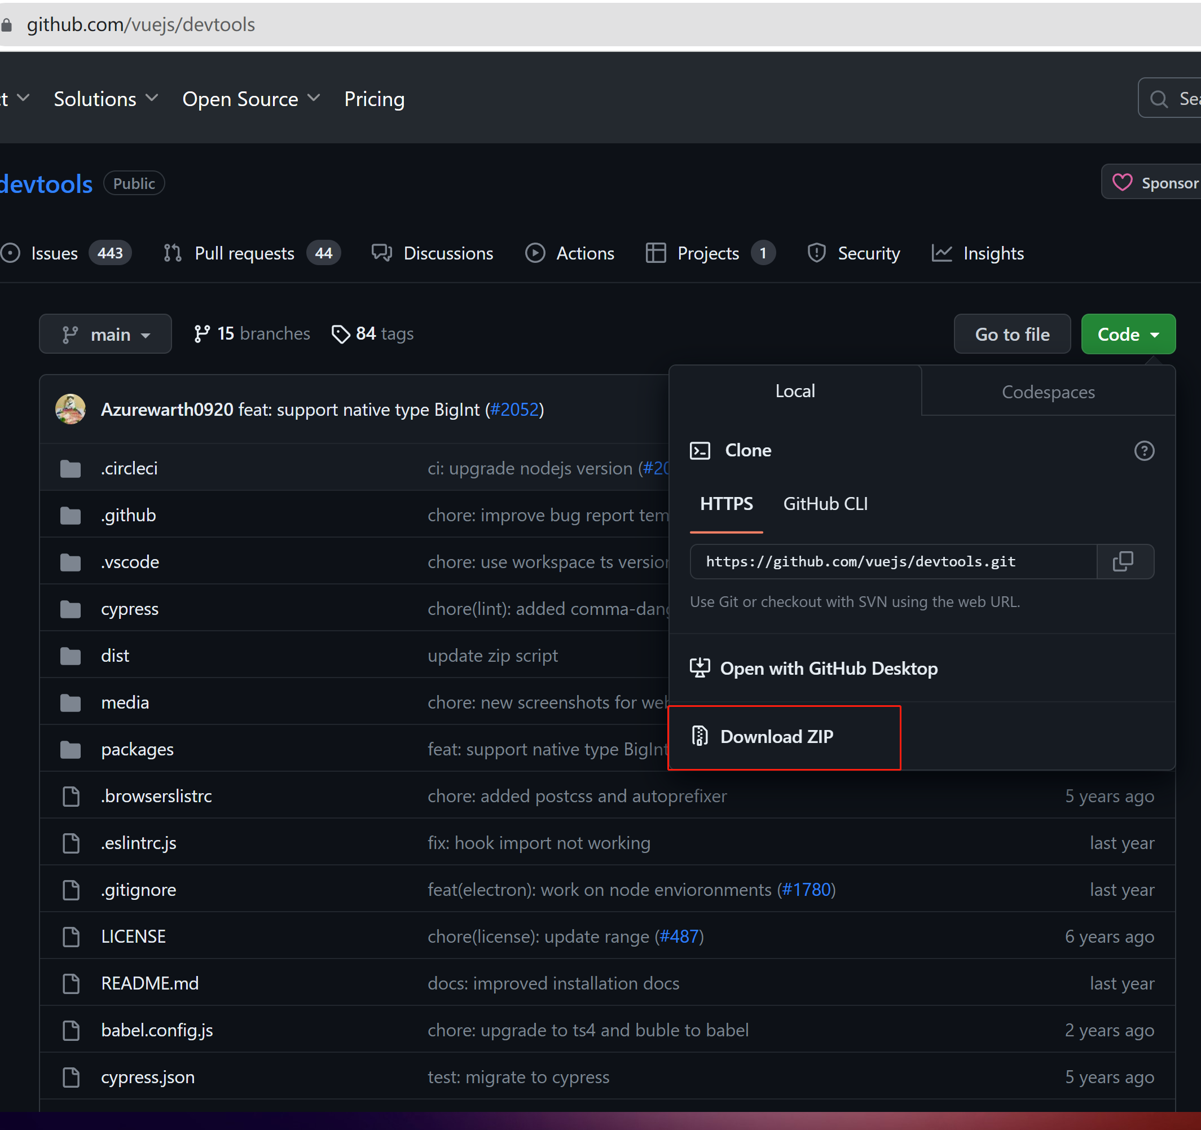Select the HTTPS clone option

[726, 504]
